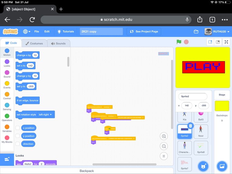Open the browser more options menu
Image resolution: width=232 pixels, height=174 pixels.
pyautogui.click(x=225, y=19)
